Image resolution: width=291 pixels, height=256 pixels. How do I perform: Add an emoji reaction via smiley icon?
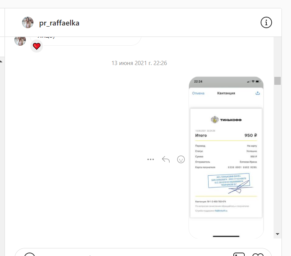click(181, 159)
